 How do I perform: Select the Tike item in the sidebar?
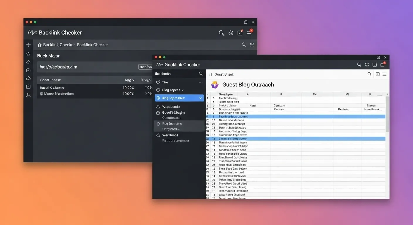[x=165, y=82]
